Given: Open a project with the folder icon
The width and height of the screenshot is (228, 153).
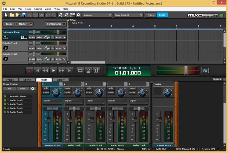Looking at the screenshot, I should point(12,15).
